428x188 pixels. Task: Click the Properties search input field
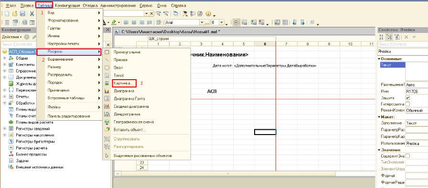403,44
